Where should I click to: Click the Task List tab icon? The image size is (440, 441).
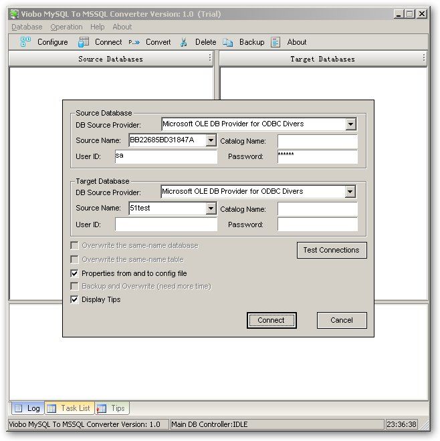[x=51, y=408]
